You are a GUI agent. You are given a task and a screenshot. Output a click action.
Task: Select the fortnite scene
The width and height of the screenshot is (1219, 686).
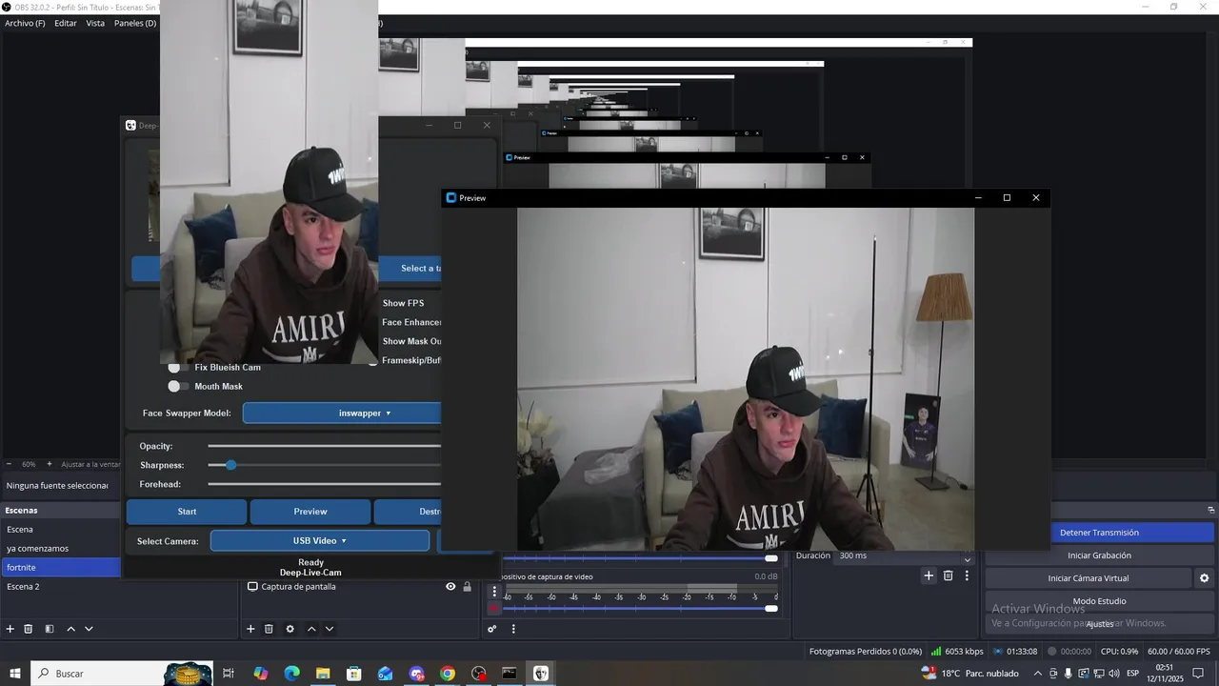tap(61, 568)
